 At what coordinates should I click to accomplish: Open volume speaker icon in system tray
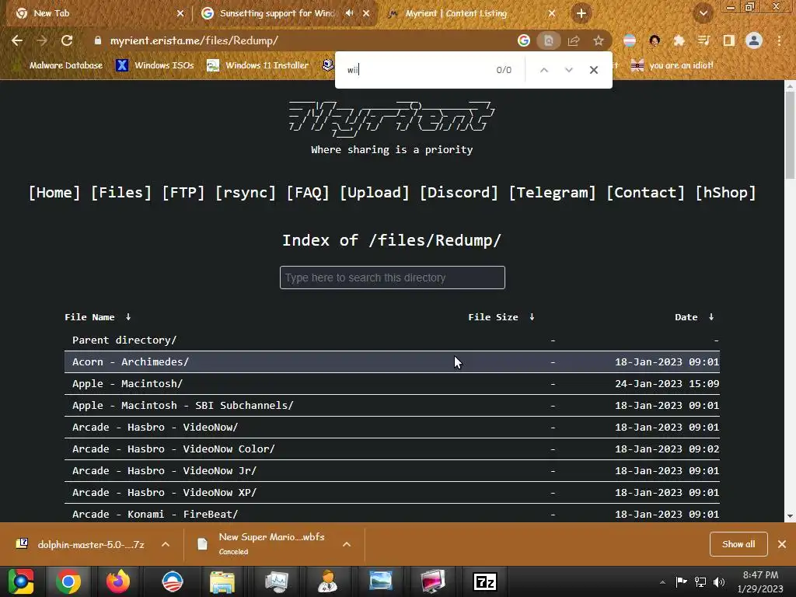pos(719,581)
